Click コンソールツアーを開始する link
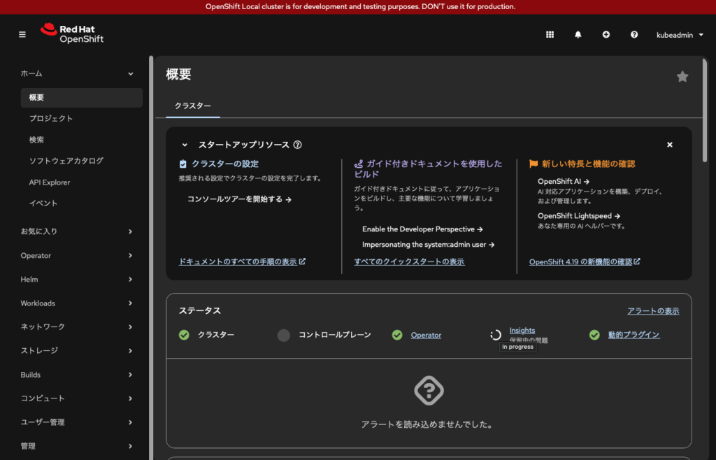 (238, 199)
